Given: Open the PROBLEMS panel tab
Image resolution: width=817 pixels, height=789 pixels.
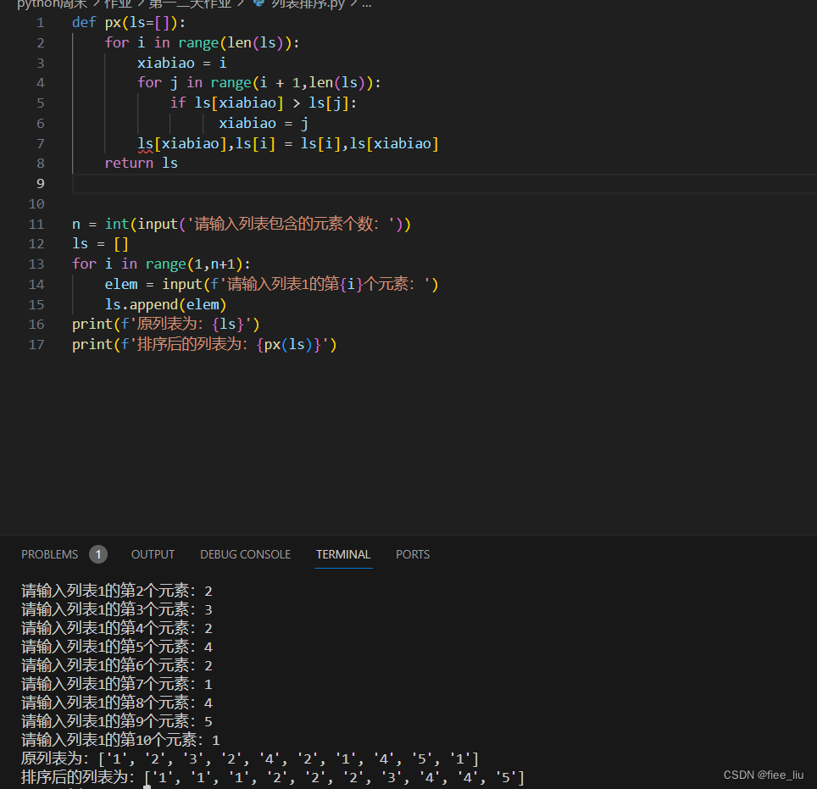Looking at the screenshot, I should tap(49, 554).
